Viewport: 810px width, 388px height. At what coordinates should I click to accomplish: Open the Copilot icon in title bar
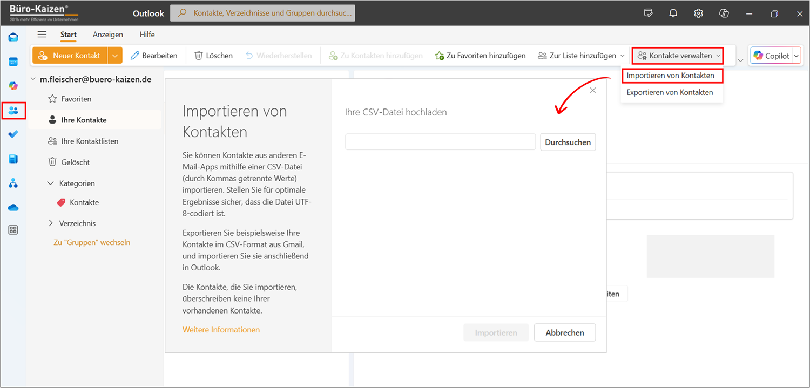pyautogui.click(x=724, y=13)
